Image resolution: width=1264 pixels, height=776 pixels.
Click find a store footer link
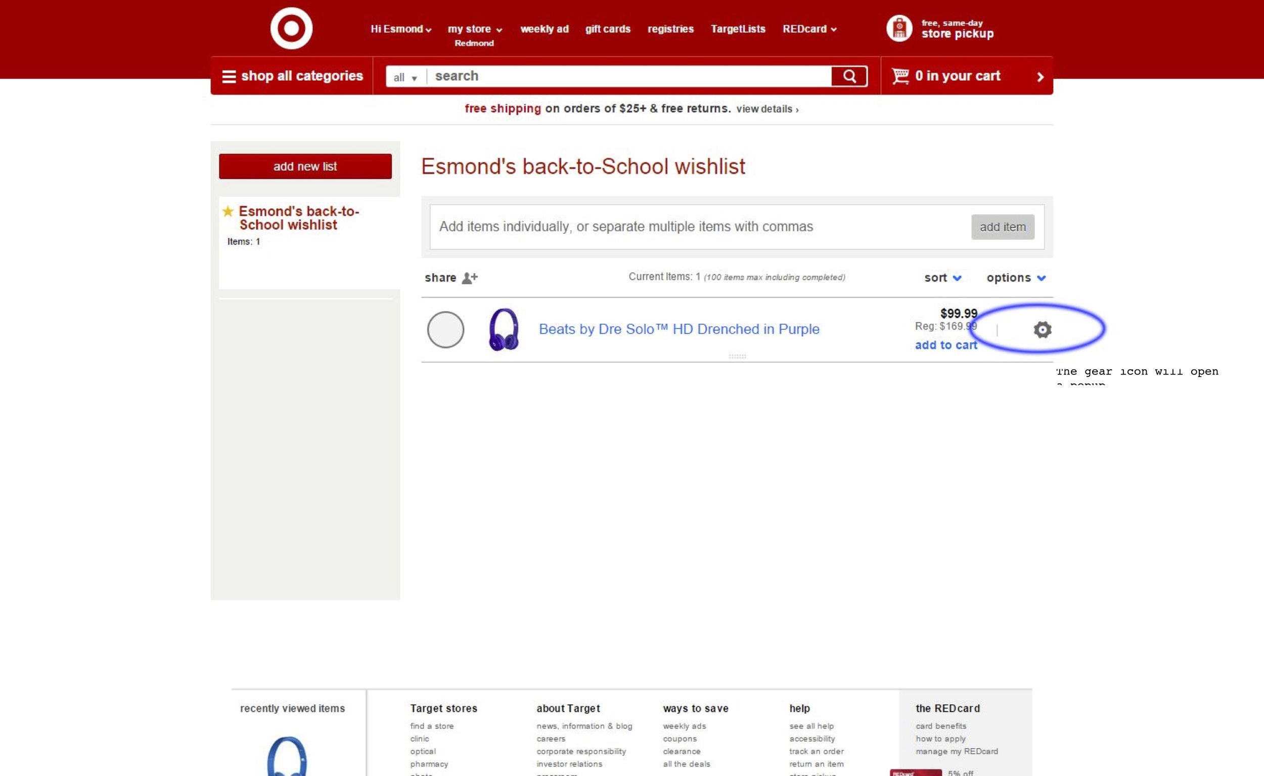point(431,725)
